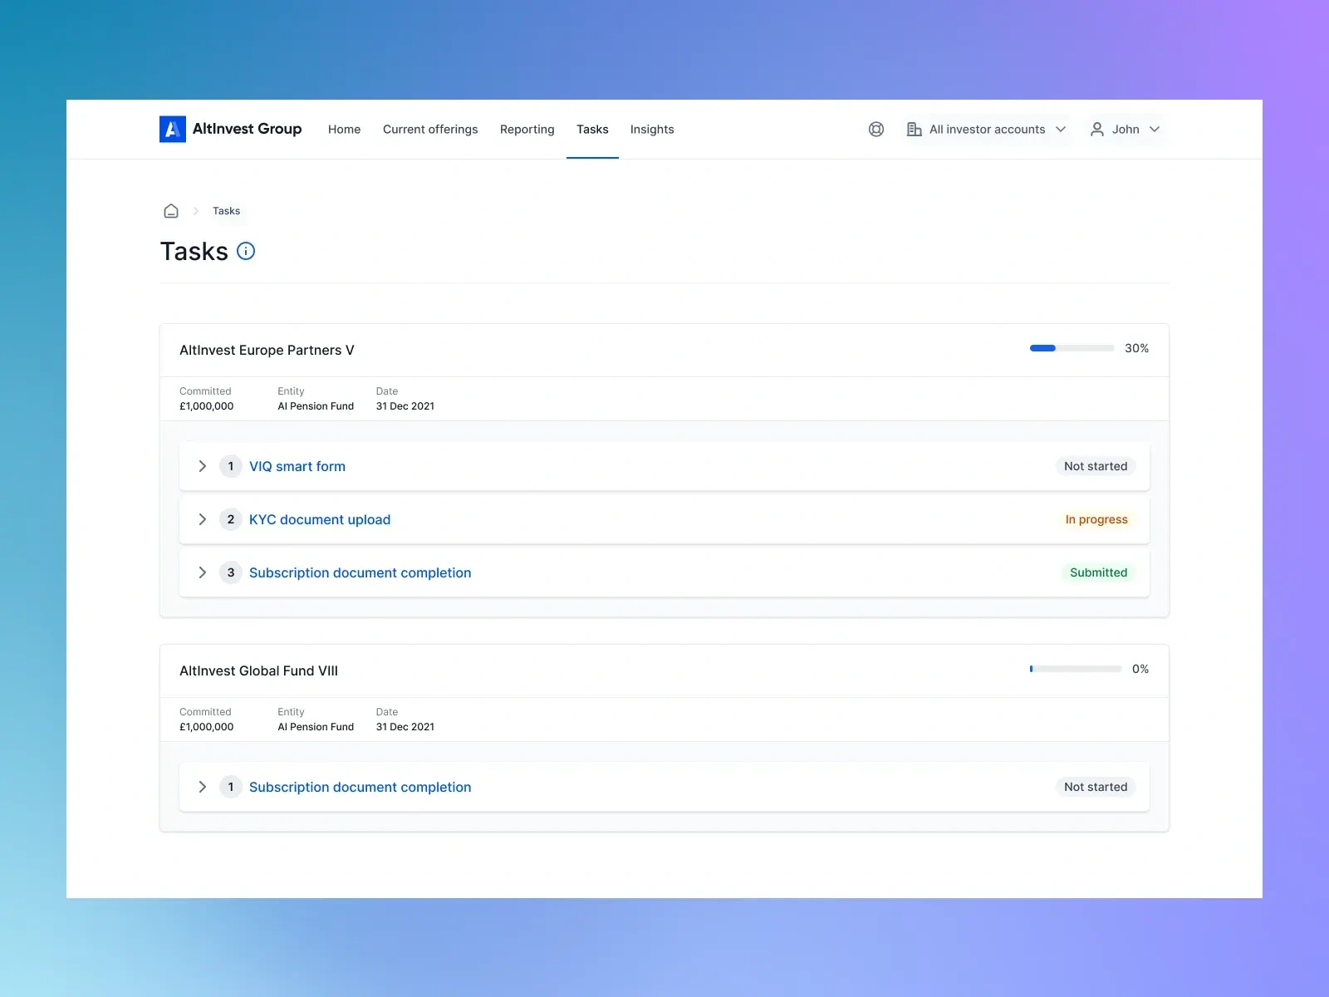Click the user avatar icon beside John
Viewport: 1329px width, 997px height.
coord(1096,129)
